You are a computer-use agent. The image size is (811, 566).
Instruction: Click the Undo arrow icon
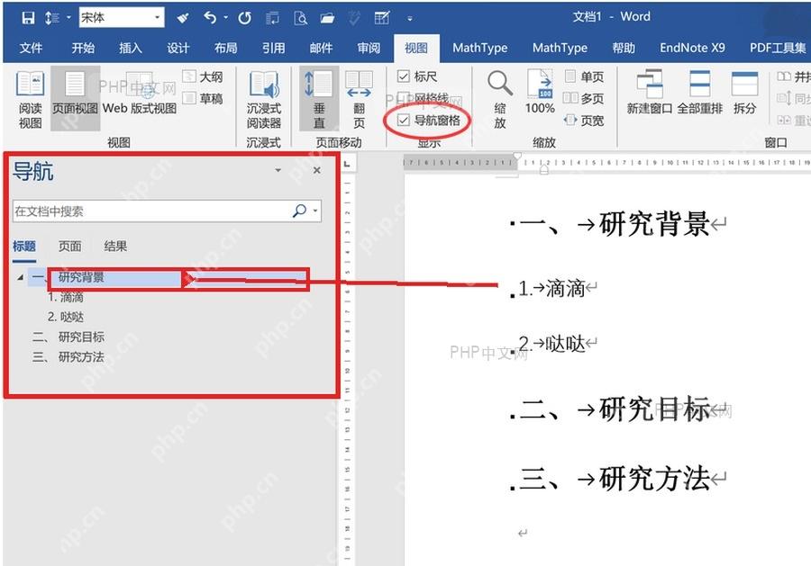coord(210,18)
